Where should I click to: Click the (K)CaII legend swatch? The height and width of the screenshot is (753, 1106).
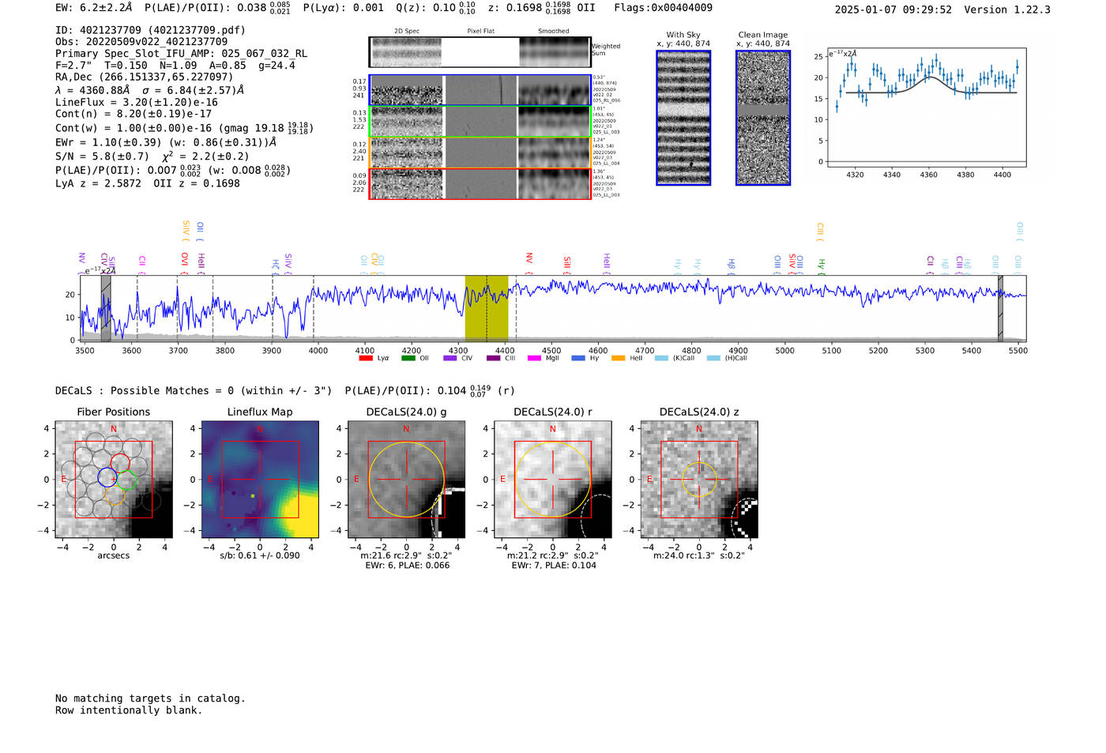tap(661, 358)
